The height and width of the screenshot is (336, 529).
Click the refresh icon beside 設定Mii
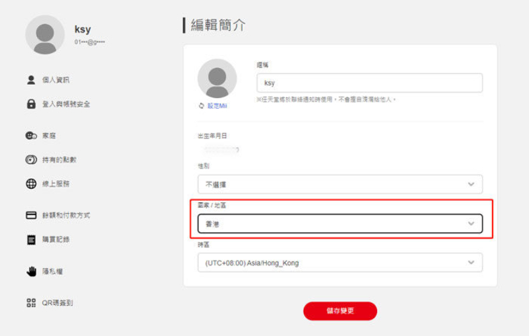pyautogui.click(x=202, y=106)
